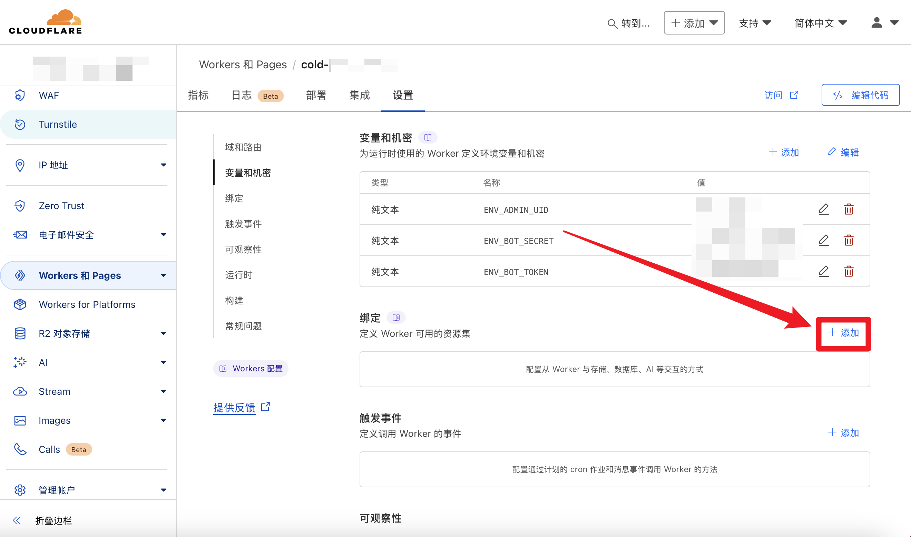Click the AI icon in sidebar
The width and height of the screenshot is (911, 537).
pyautogui.click(x=20, y=362)
